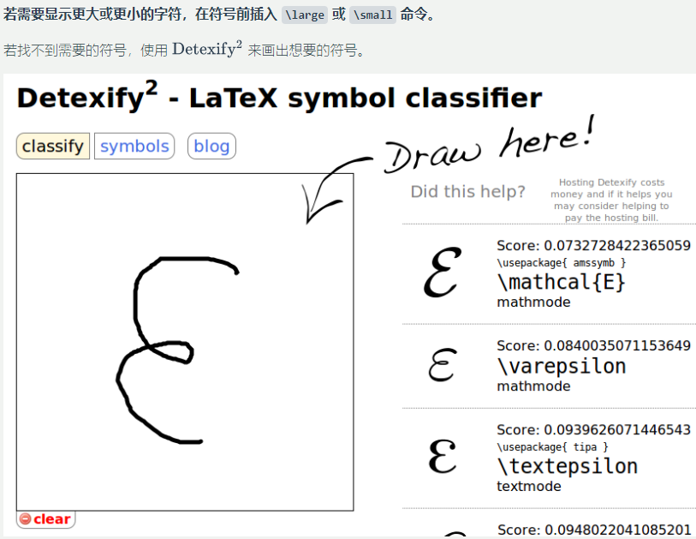Click \usepackage{ tipa } text
The width and height of the screenshot is (696, 539).
coord(553,447)
